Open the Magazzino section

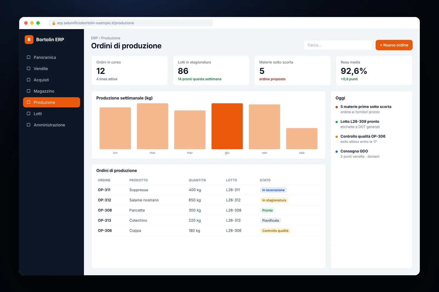point(52,91)
